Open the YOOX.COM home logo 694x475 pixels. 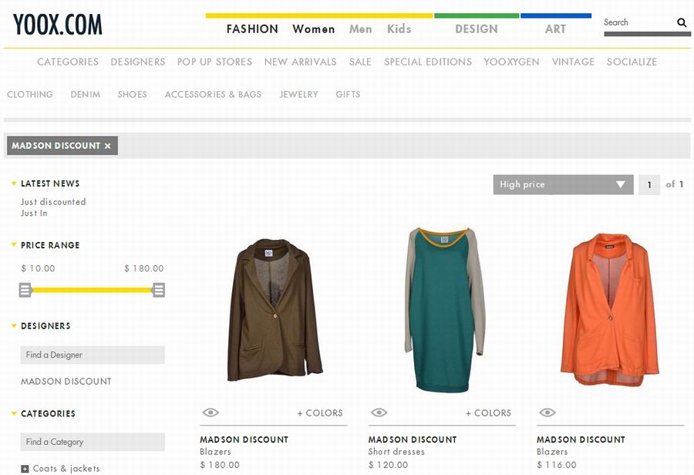click(58, 25)
